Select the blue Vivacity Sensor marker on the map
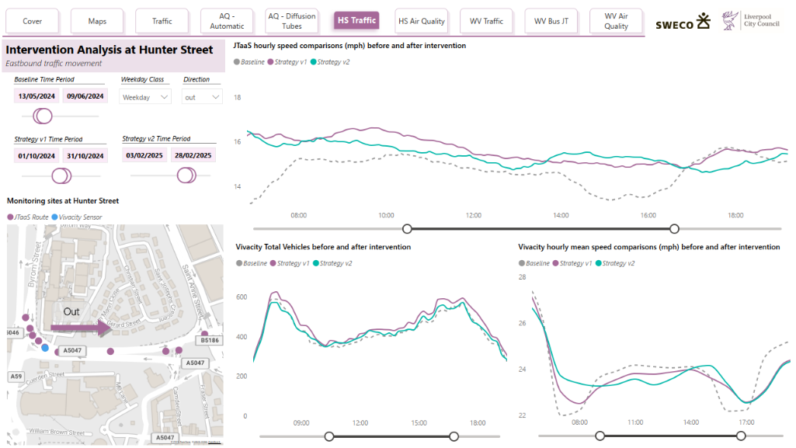Screen dimensions: 796x448 (x=45, y=348)
